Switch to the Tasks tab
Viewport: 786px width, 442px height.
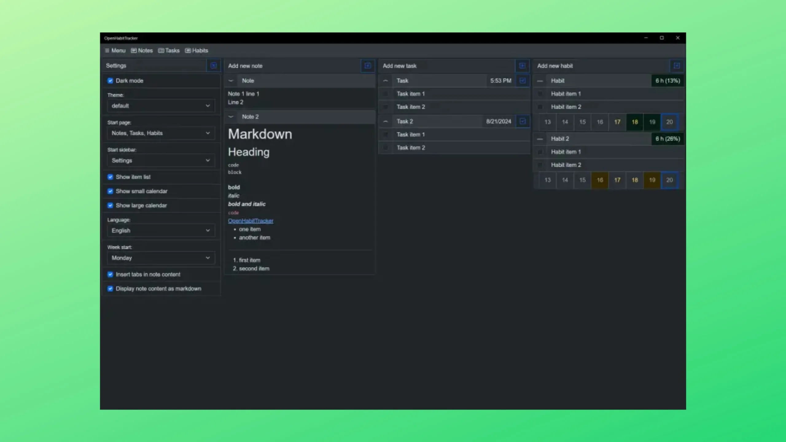pos(169,51)
